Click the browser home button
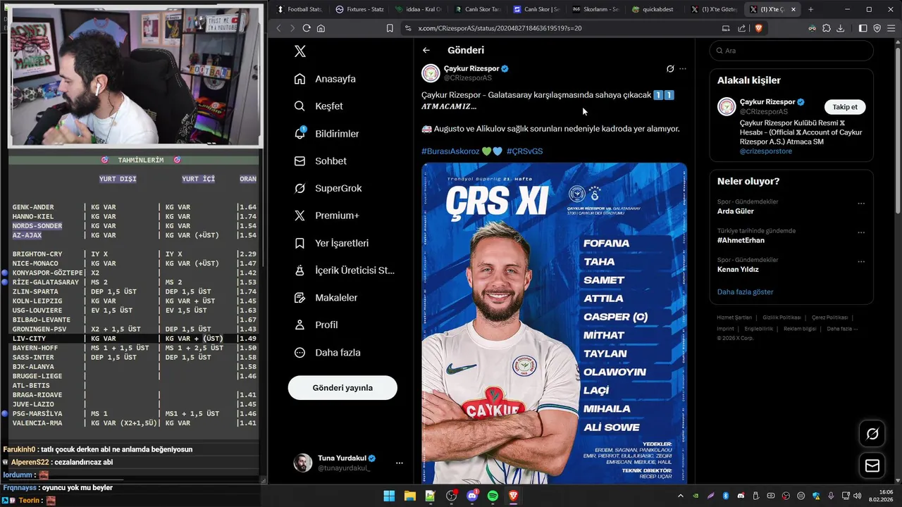 click(x=321, y=28)
